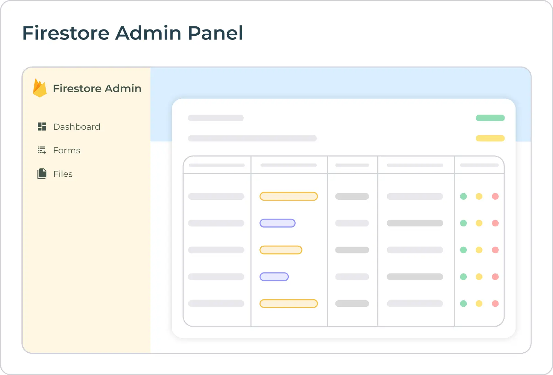Viewport: 553px width, 375px height.
Task: Click the Firebase flame logo
Action: pos(40,88)
